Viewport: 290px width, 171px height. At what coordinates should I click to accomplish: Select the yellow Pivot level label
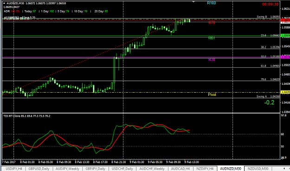(x=212, y=95)
